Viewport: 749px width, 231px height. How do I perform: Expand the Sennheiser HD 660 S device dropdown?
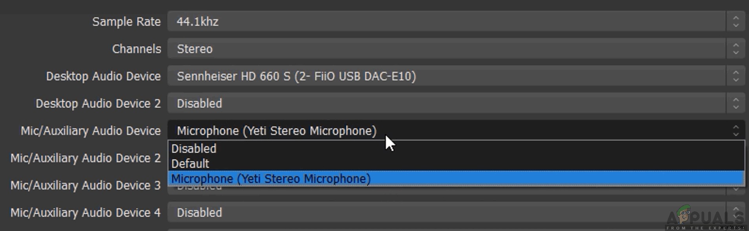point(446,76)
